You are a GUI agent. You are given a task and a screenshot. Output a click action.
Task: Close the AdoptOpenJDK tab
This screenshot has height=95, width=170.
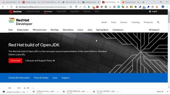99,2
